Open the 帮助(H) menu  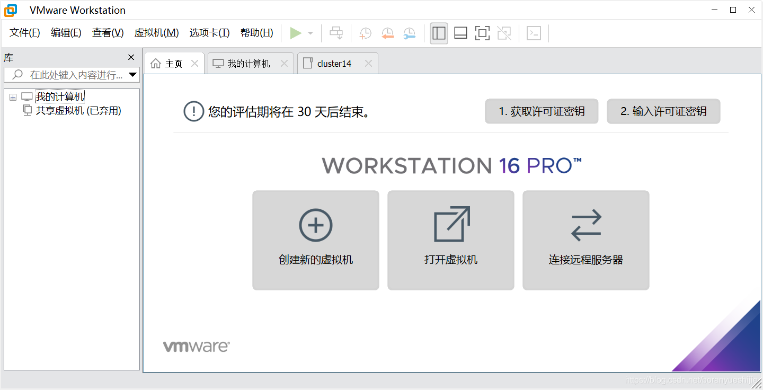(x=257, y=33)
